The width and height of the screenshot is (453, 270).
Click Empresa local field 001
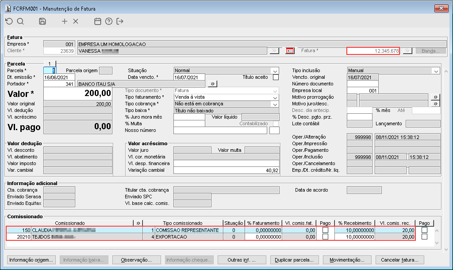tap(363, 90)
